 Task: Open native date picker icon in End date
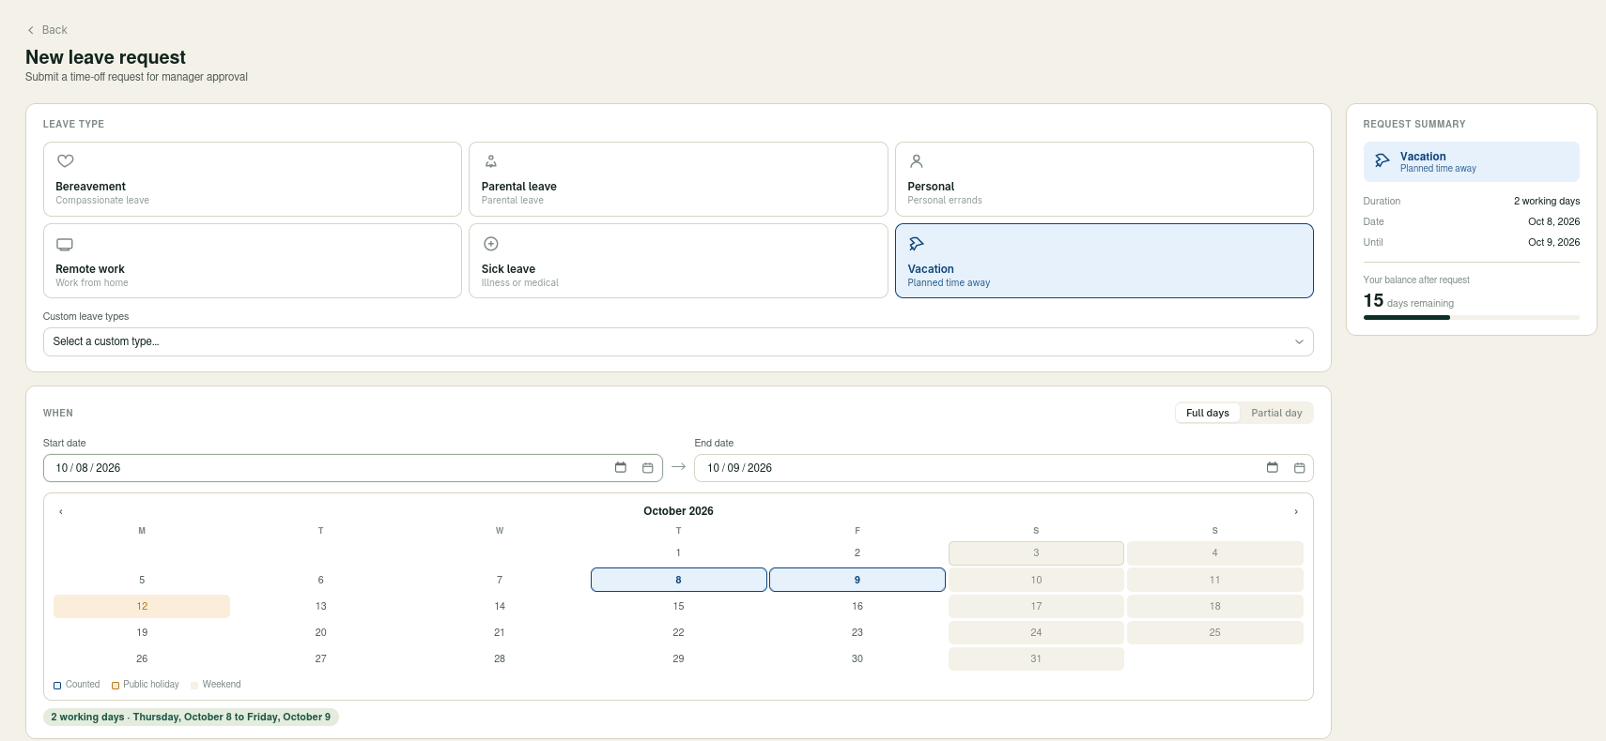pos(1273,467)
